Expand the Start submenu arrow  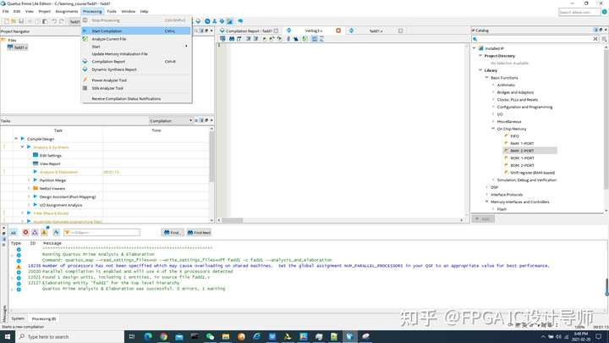pyautogui.click(x=186, y=47)
